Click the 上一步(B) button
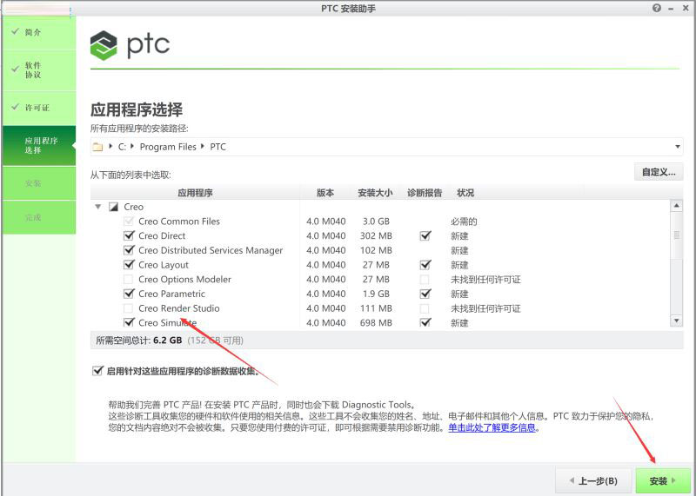Screen dimensions: 696x496 593,481
